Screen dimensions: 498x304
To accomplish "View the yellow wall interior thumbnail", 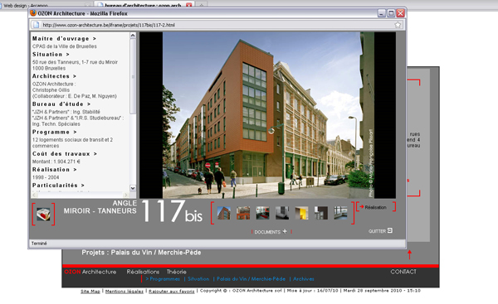I will (x=301, y=213).
